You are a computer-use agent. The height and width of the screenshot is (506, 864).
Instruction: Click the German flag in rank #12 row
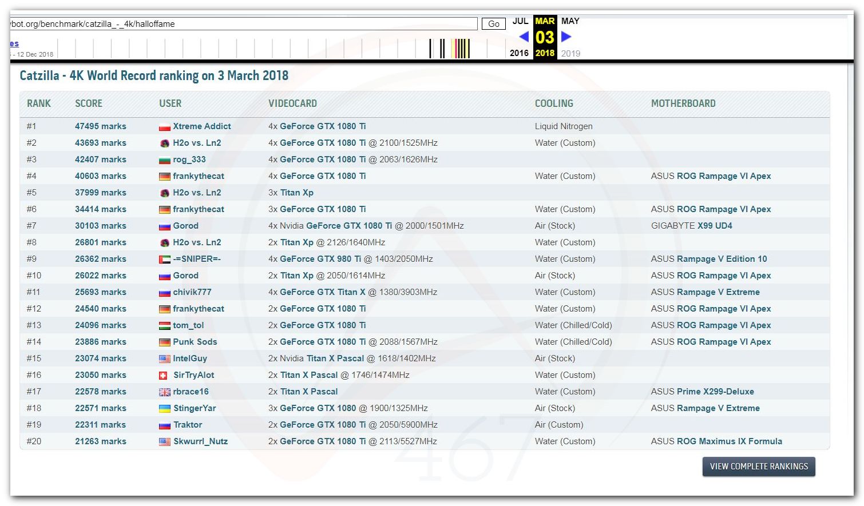click(164, 309)
